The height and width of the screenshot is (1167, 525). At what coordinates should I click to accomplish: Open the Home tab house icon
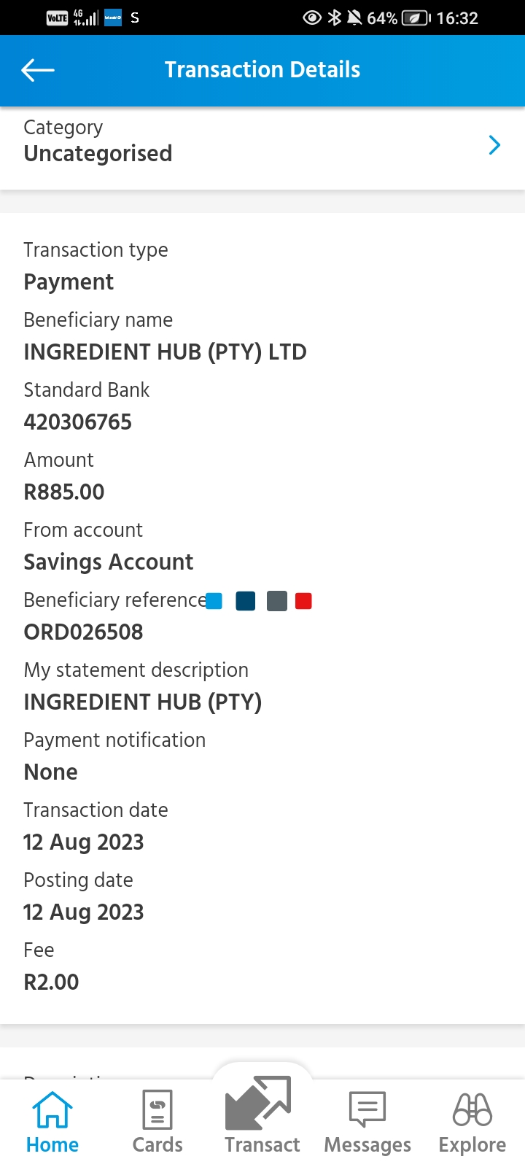click(x=52, y=1109)
